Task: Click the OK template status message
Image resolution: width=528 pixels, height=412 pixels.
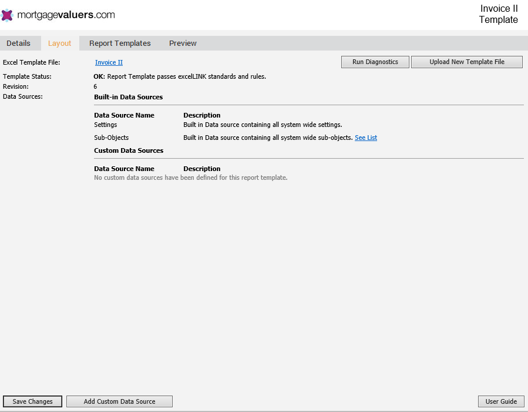Action: pyautogui.click(x=180, y=76)
